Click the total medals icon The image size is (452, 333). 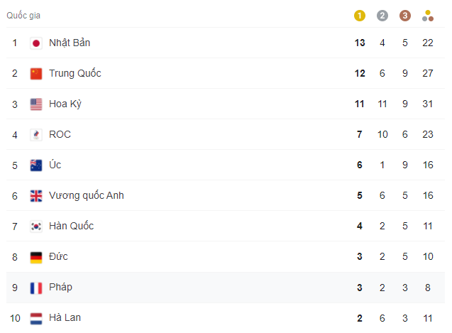[428, 16]
